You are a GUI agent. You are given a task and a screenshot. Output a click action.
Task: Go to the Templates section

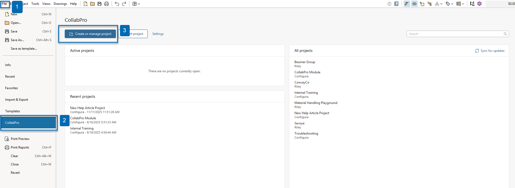point(12,111)
